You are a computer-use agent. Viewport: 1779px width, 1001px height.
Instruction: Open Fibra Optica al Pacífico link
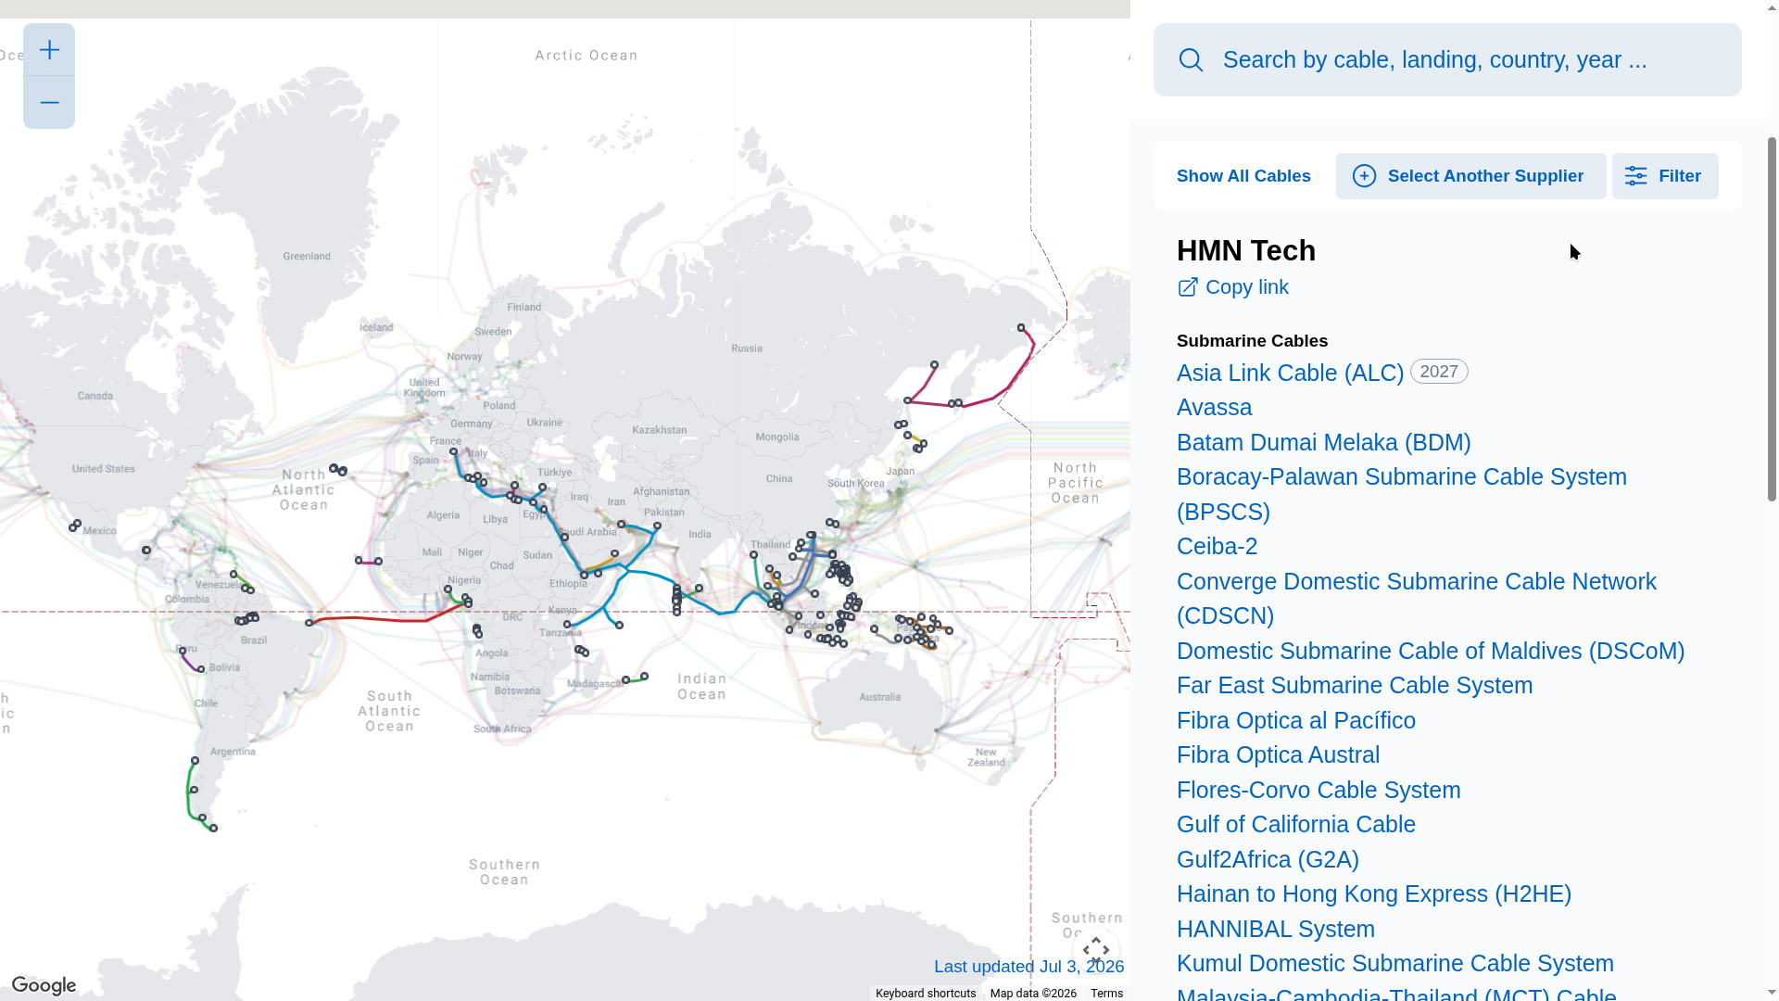1296,720
